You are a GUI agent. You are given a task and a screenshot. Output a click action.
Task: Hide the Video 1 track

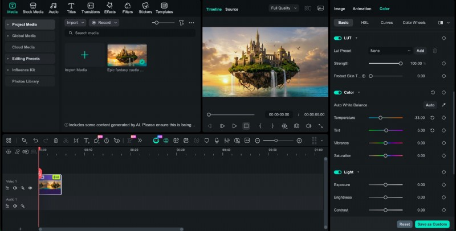click(x=30, y=188)
